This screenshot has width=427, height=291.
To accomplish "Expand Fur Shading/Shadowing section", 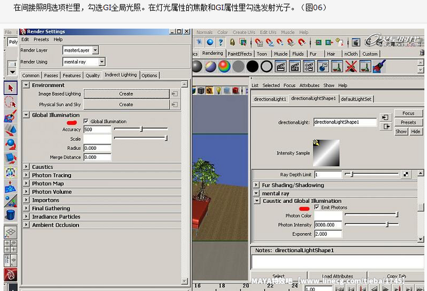I will (x=256, y=185).
